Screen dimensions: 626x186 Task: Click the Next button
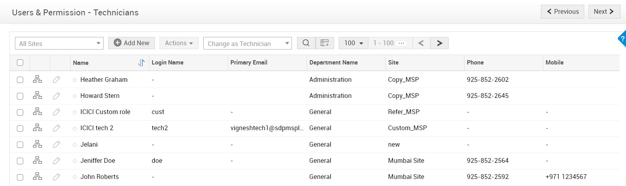pos(604,11)
